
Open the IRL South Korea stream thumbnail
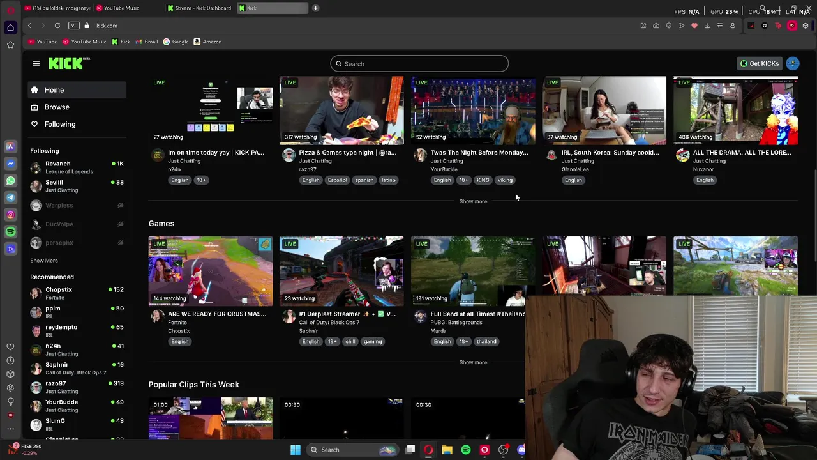pos(604,111)
